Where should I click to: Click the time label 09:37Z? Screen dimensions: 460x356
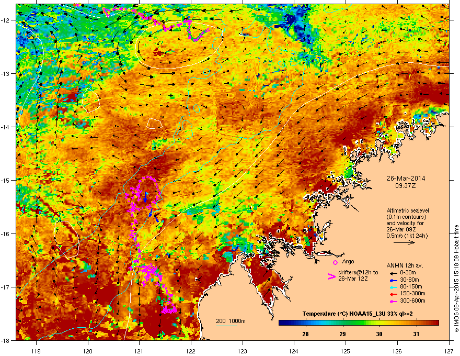point(406,186)
